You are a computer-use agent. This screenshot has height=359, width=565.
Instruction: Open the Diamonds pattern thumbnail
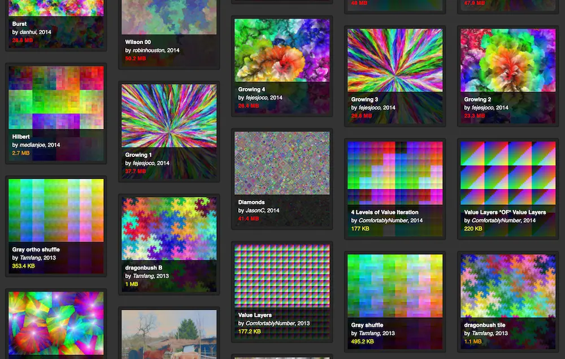coord(282,163)
